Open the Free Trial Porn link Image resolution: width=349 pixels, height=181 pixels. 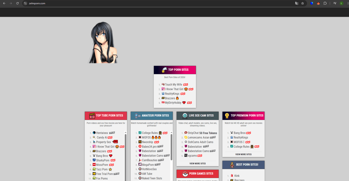[x=104, y=174]
